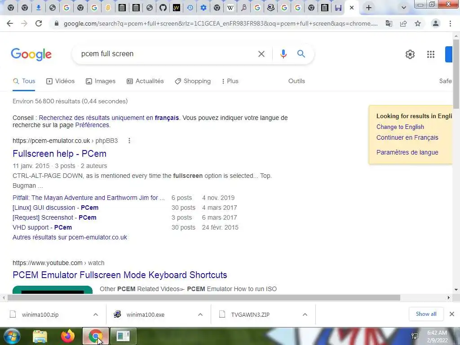Translate this page icon in the address bar
460x345 pixels.
click(389, 23)
